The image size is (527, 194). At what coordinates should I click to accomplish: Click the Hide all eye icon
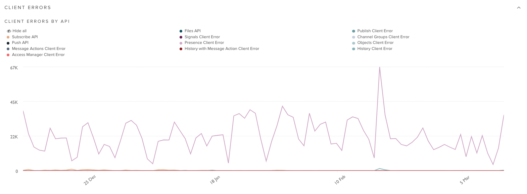[x=9, y=31]
